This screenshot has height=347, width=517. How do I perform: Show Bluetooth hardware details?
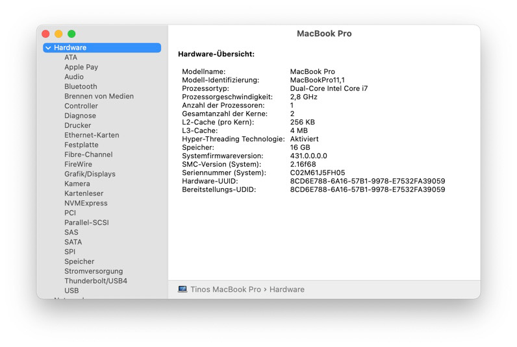tap(81, 86)
